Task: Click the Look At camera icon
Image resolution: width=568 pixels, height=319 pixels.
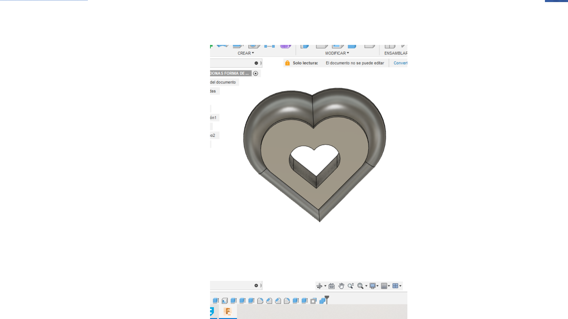Action: 332,286
